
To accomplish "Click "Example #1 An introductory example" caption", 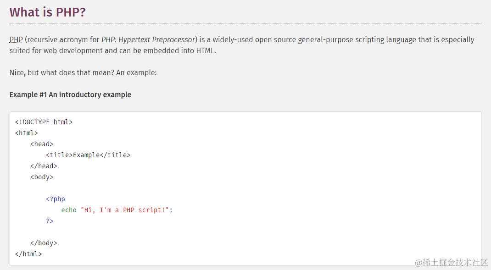I will tap(71, 94).
